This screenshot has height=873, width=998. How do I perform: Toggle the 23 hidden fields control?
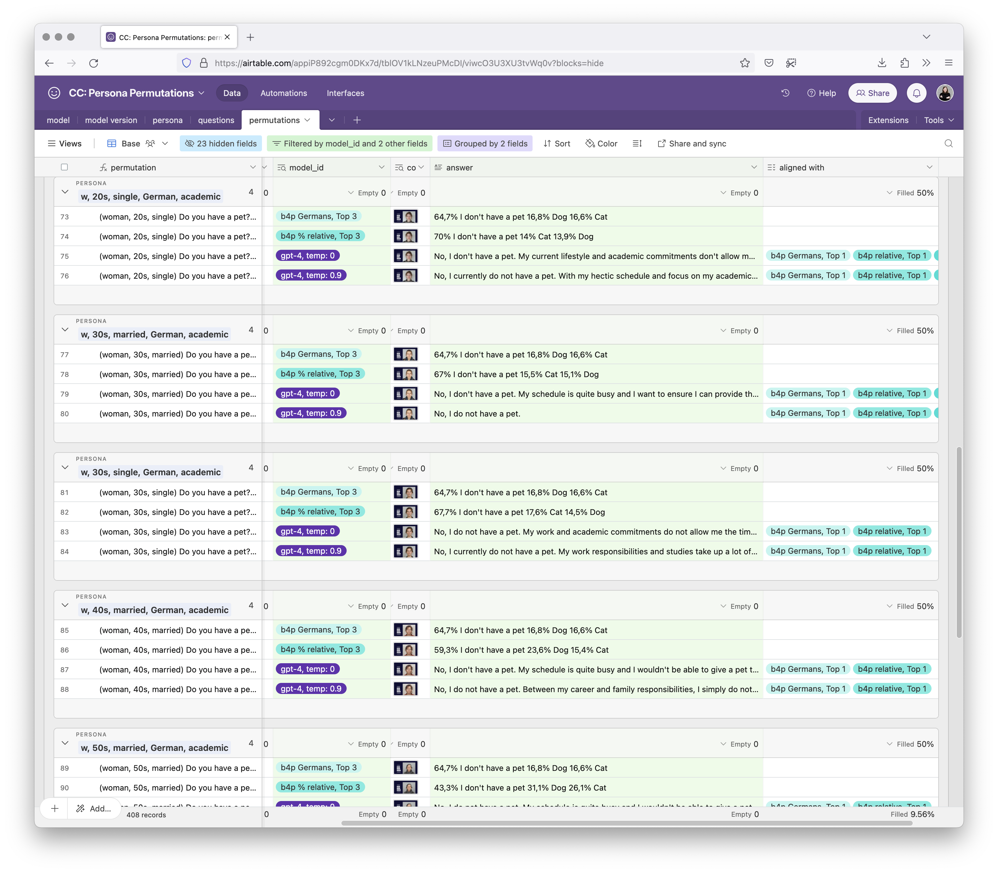tap(221, 143)
